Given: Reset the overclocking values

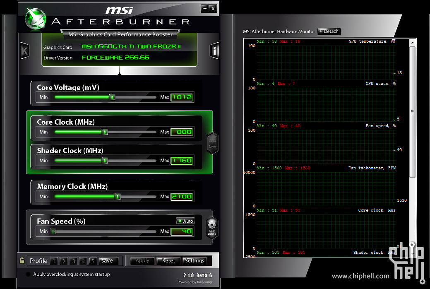Looking at the screenshot, I should [168, 261].
